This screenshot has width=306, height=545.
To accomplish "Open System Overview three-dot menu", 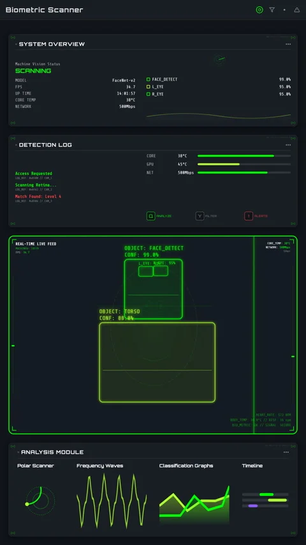I will [x=288, y=44].
